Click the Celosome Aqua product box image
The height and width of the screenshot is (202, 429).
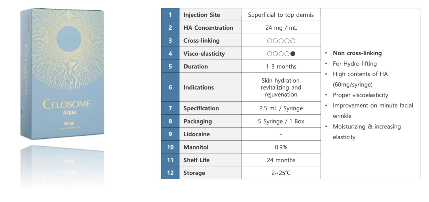[x=63, y=73]
